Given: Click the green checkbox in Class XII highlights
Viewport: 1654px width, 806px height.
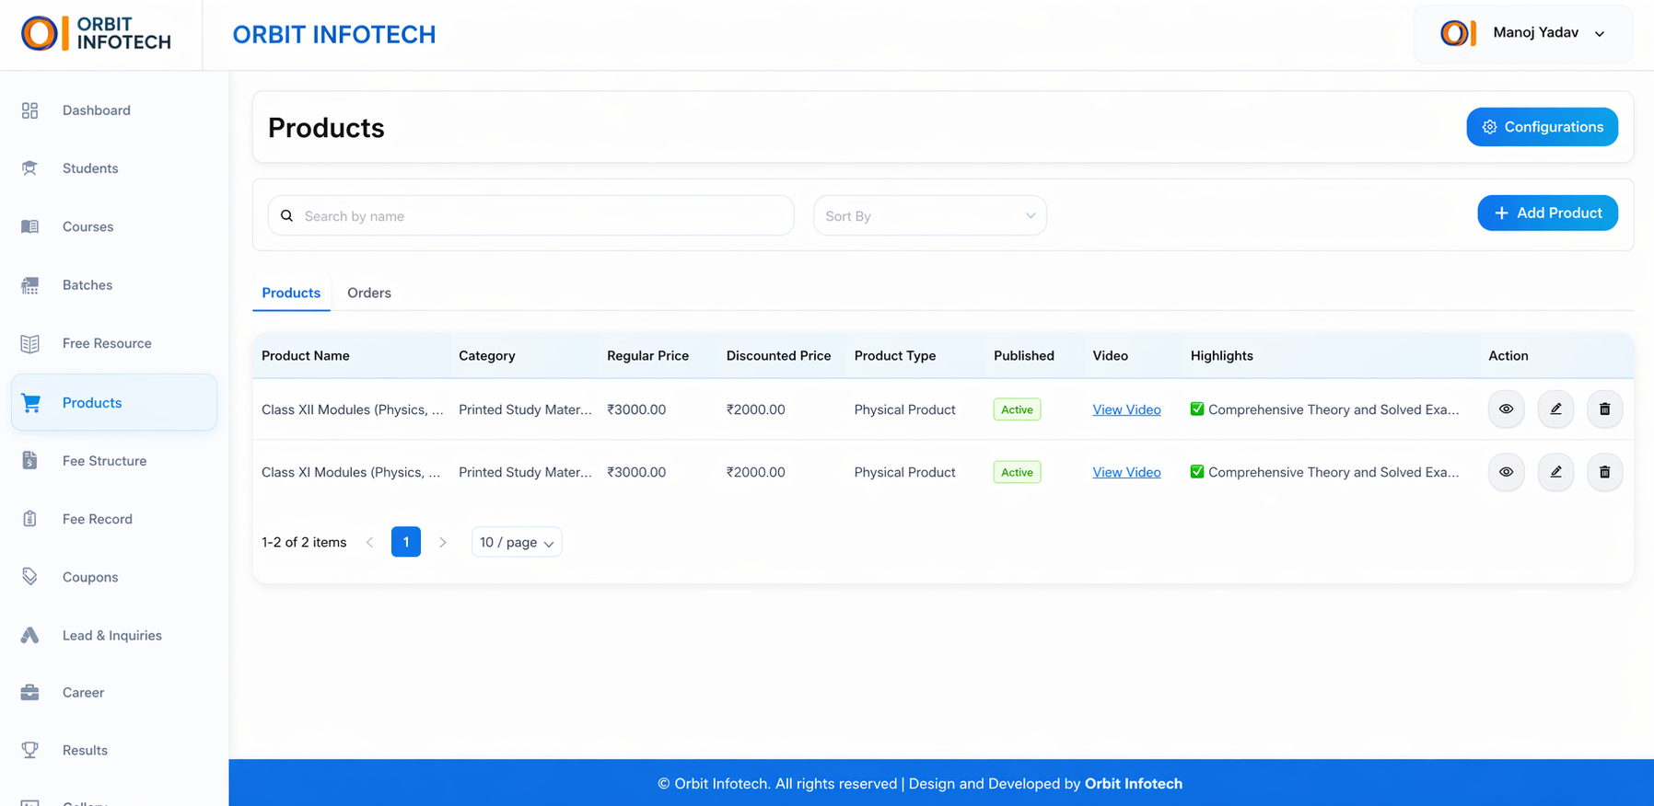Looking at the screenshot, I should [1196, 409].
